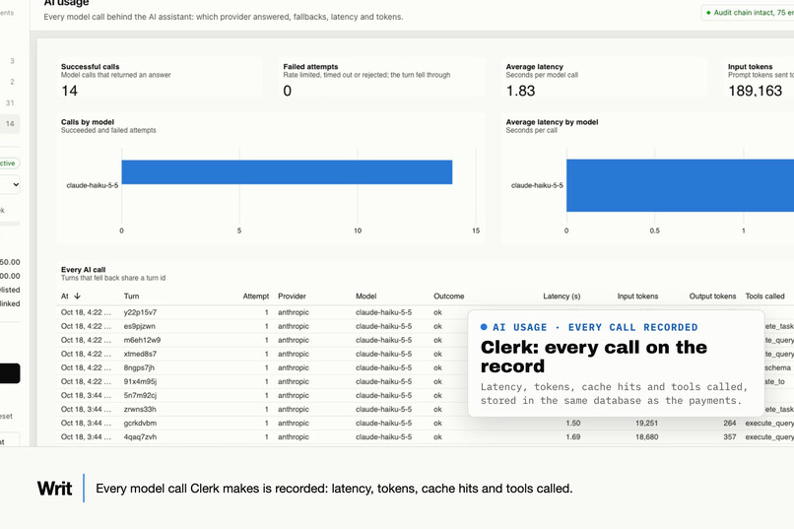Click the input tokens value 18,680

[x=647, y=436]
